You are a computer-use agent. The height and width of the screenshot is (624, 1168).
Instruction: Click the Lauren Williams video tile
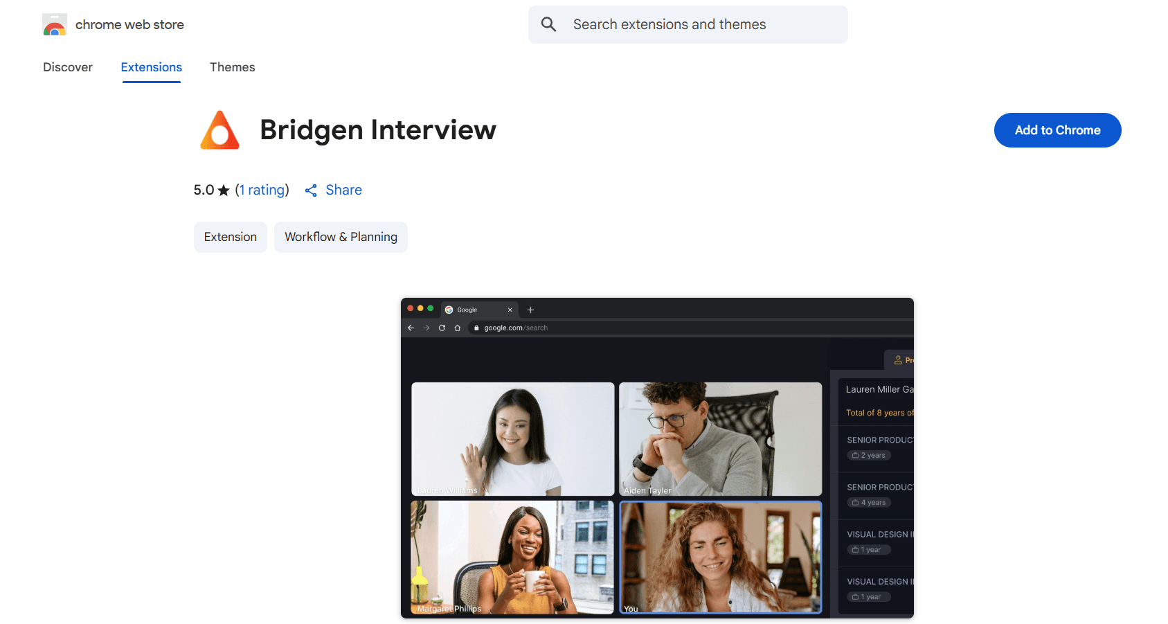pos(513,439)
